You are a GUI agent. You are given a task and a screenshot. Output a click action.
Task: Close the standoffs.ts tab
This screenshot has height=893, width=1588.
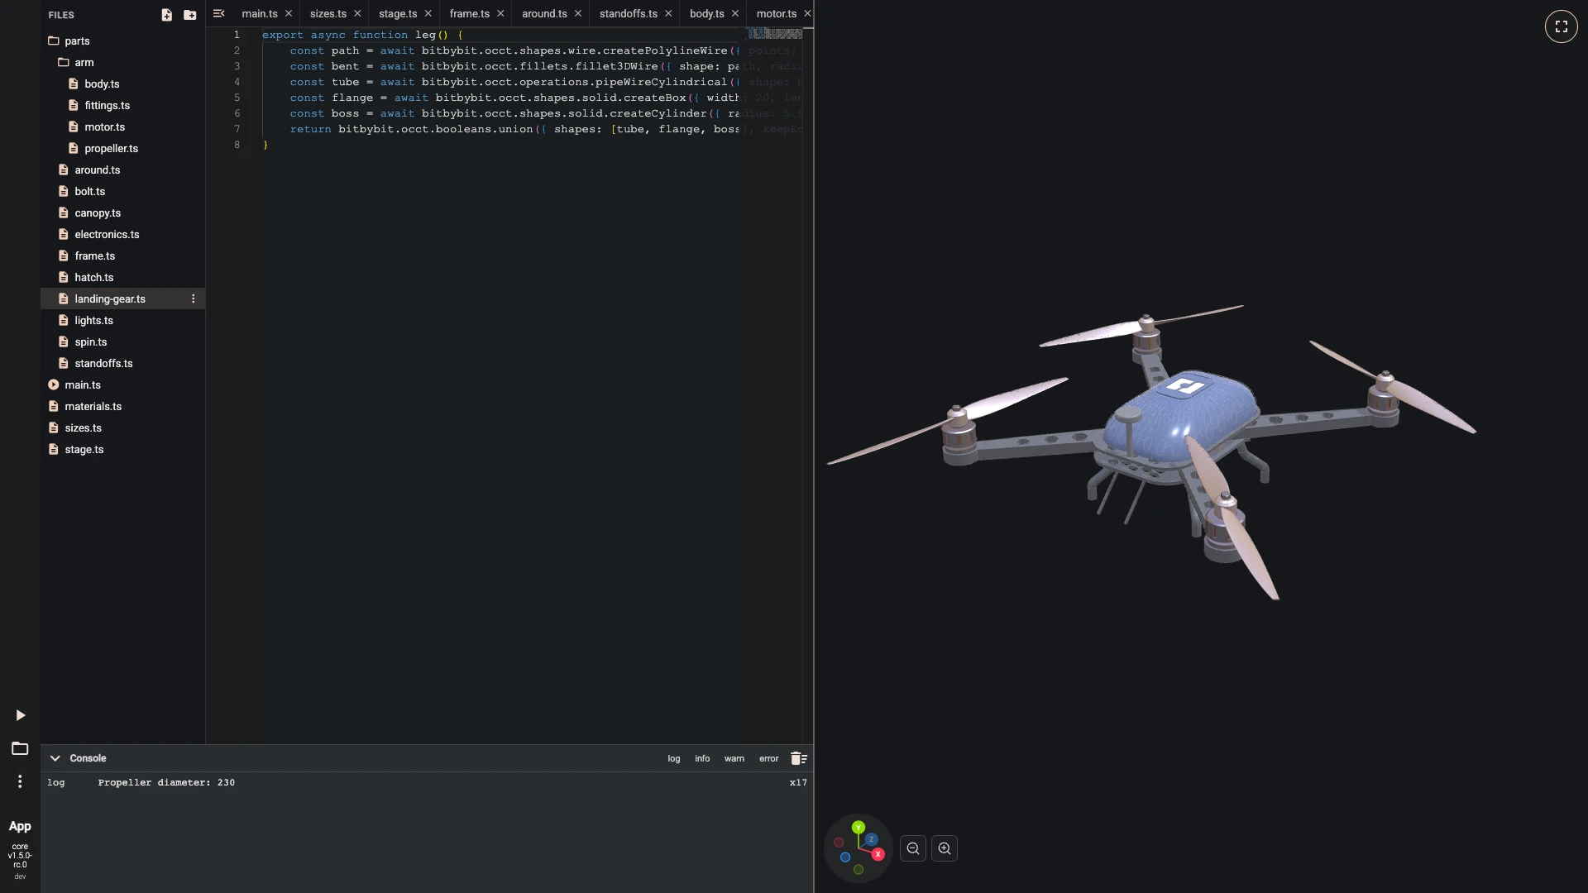click(x=668, y=13)
